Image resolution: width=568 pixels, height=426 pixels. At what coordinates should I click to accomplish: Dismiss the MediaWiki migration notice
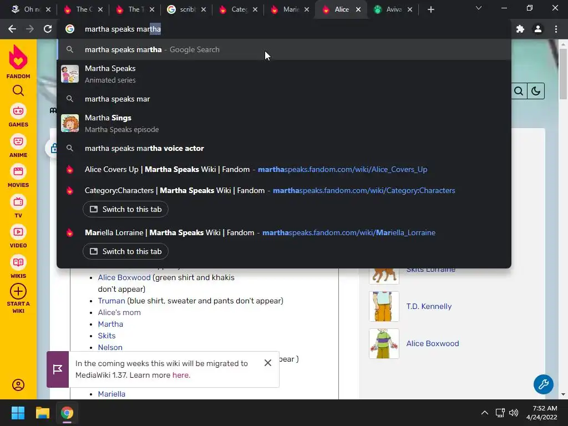268,363
